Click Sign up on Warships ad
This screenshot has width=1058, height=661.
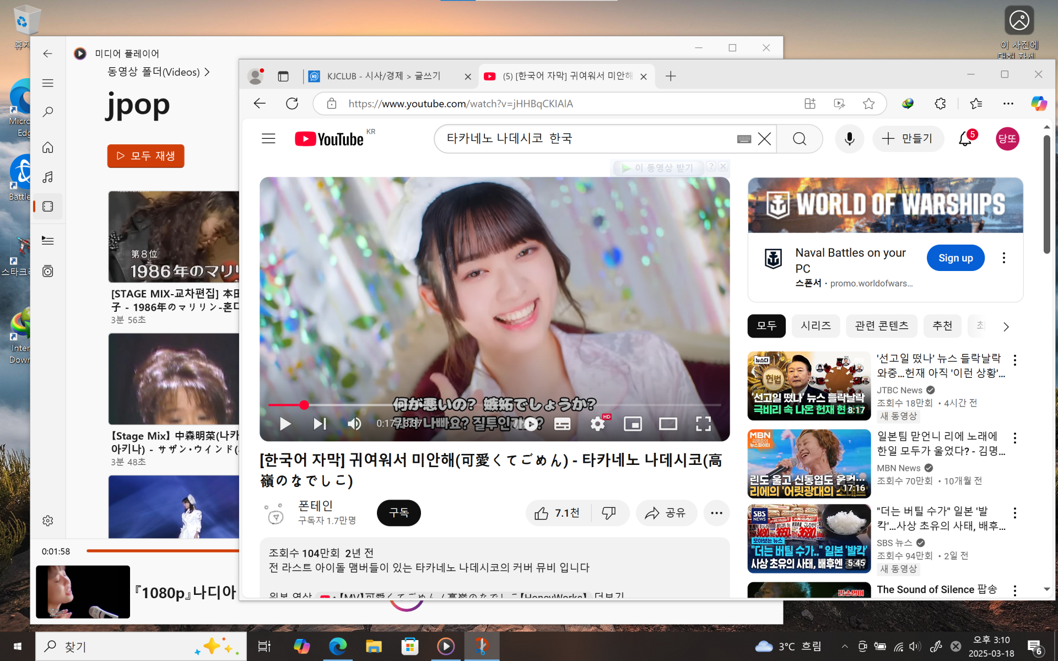(x=955, y=258)
